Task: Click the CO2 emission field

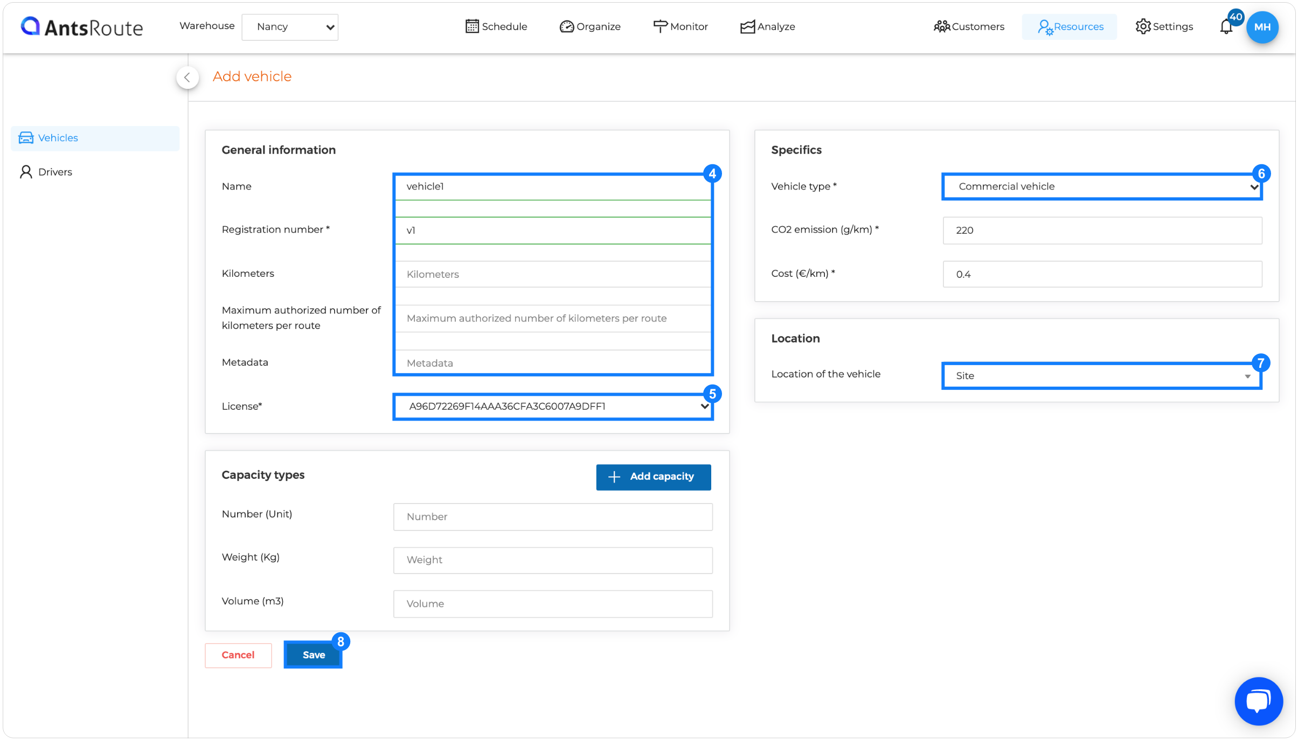Action: pyautogui.click(x=1102, y=231)
